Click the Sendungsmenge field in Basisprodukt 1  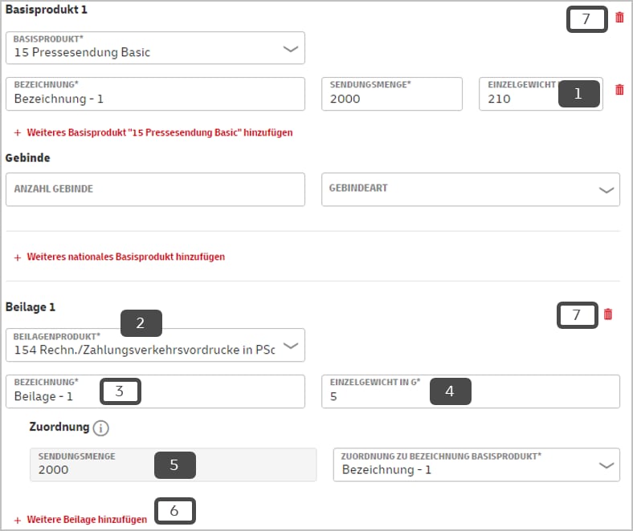tap(391, 94)
